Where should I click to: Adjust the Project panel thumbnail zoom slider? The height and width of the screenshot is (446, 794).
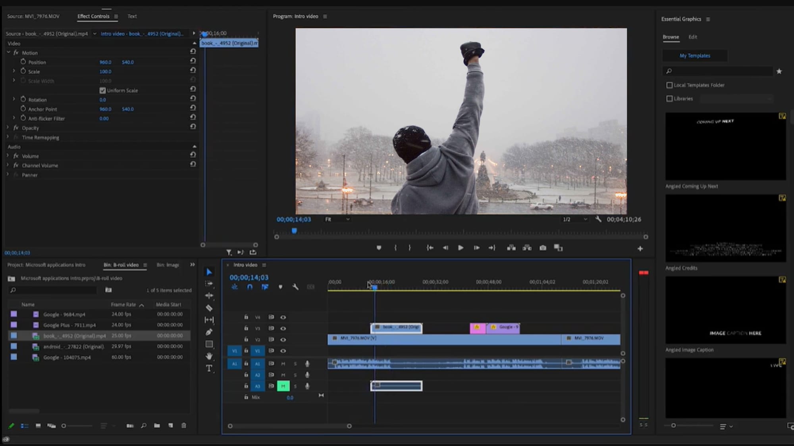tap(64, 426)
